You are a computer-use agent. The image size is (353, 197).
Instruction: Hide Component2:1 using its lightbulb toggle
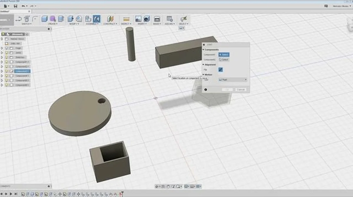(x=7, y=66)
